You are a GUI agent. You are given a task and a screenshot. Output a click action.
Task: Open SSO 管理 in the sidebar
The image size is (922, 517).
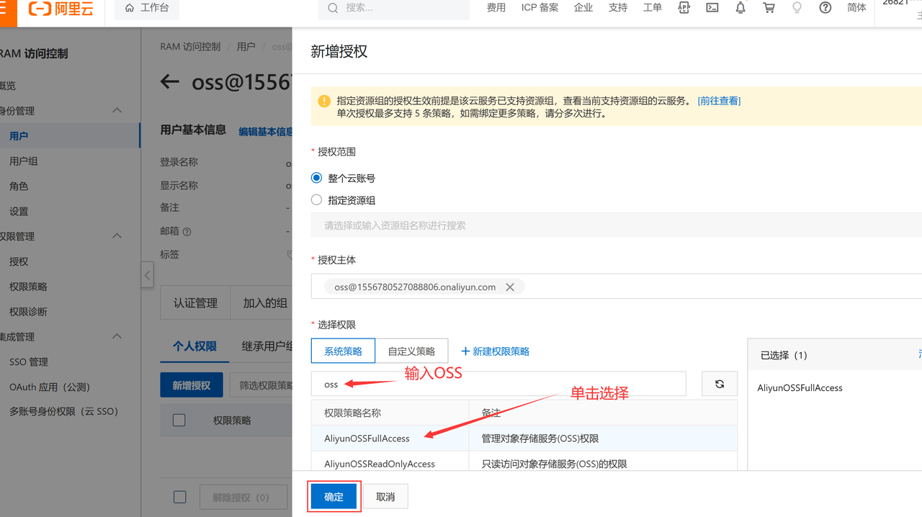point(29,362)
